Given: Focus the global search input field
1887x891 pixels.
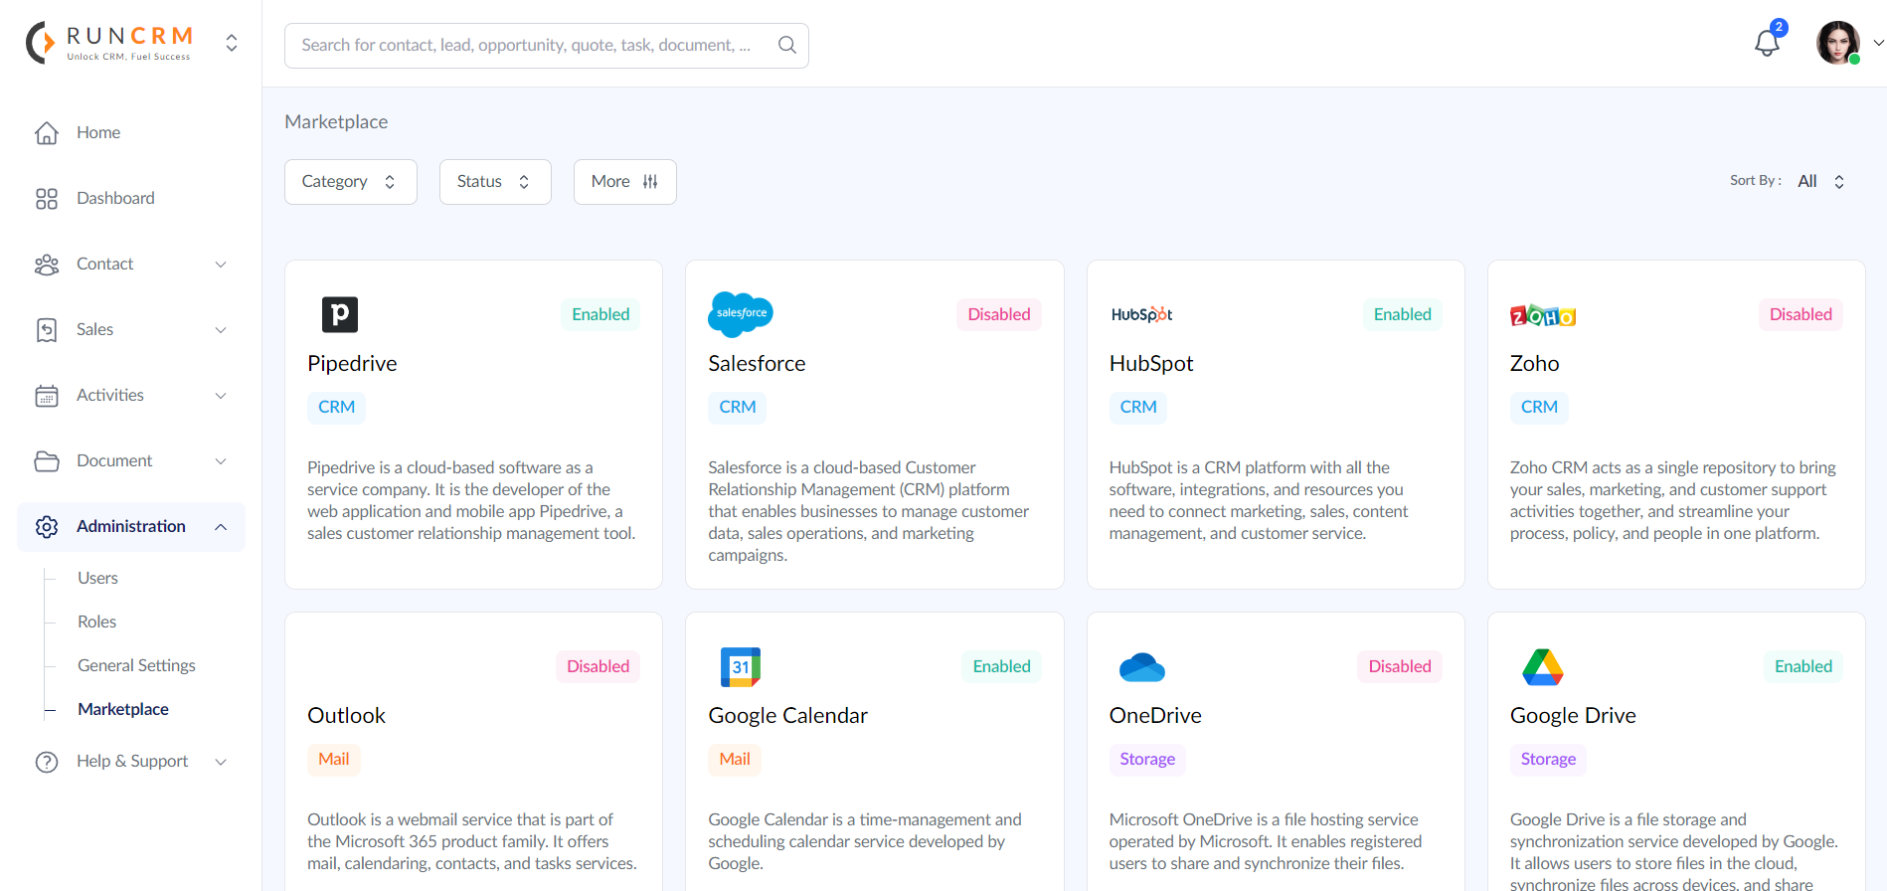Looking at the screenshot, I should tap(527, 45).
